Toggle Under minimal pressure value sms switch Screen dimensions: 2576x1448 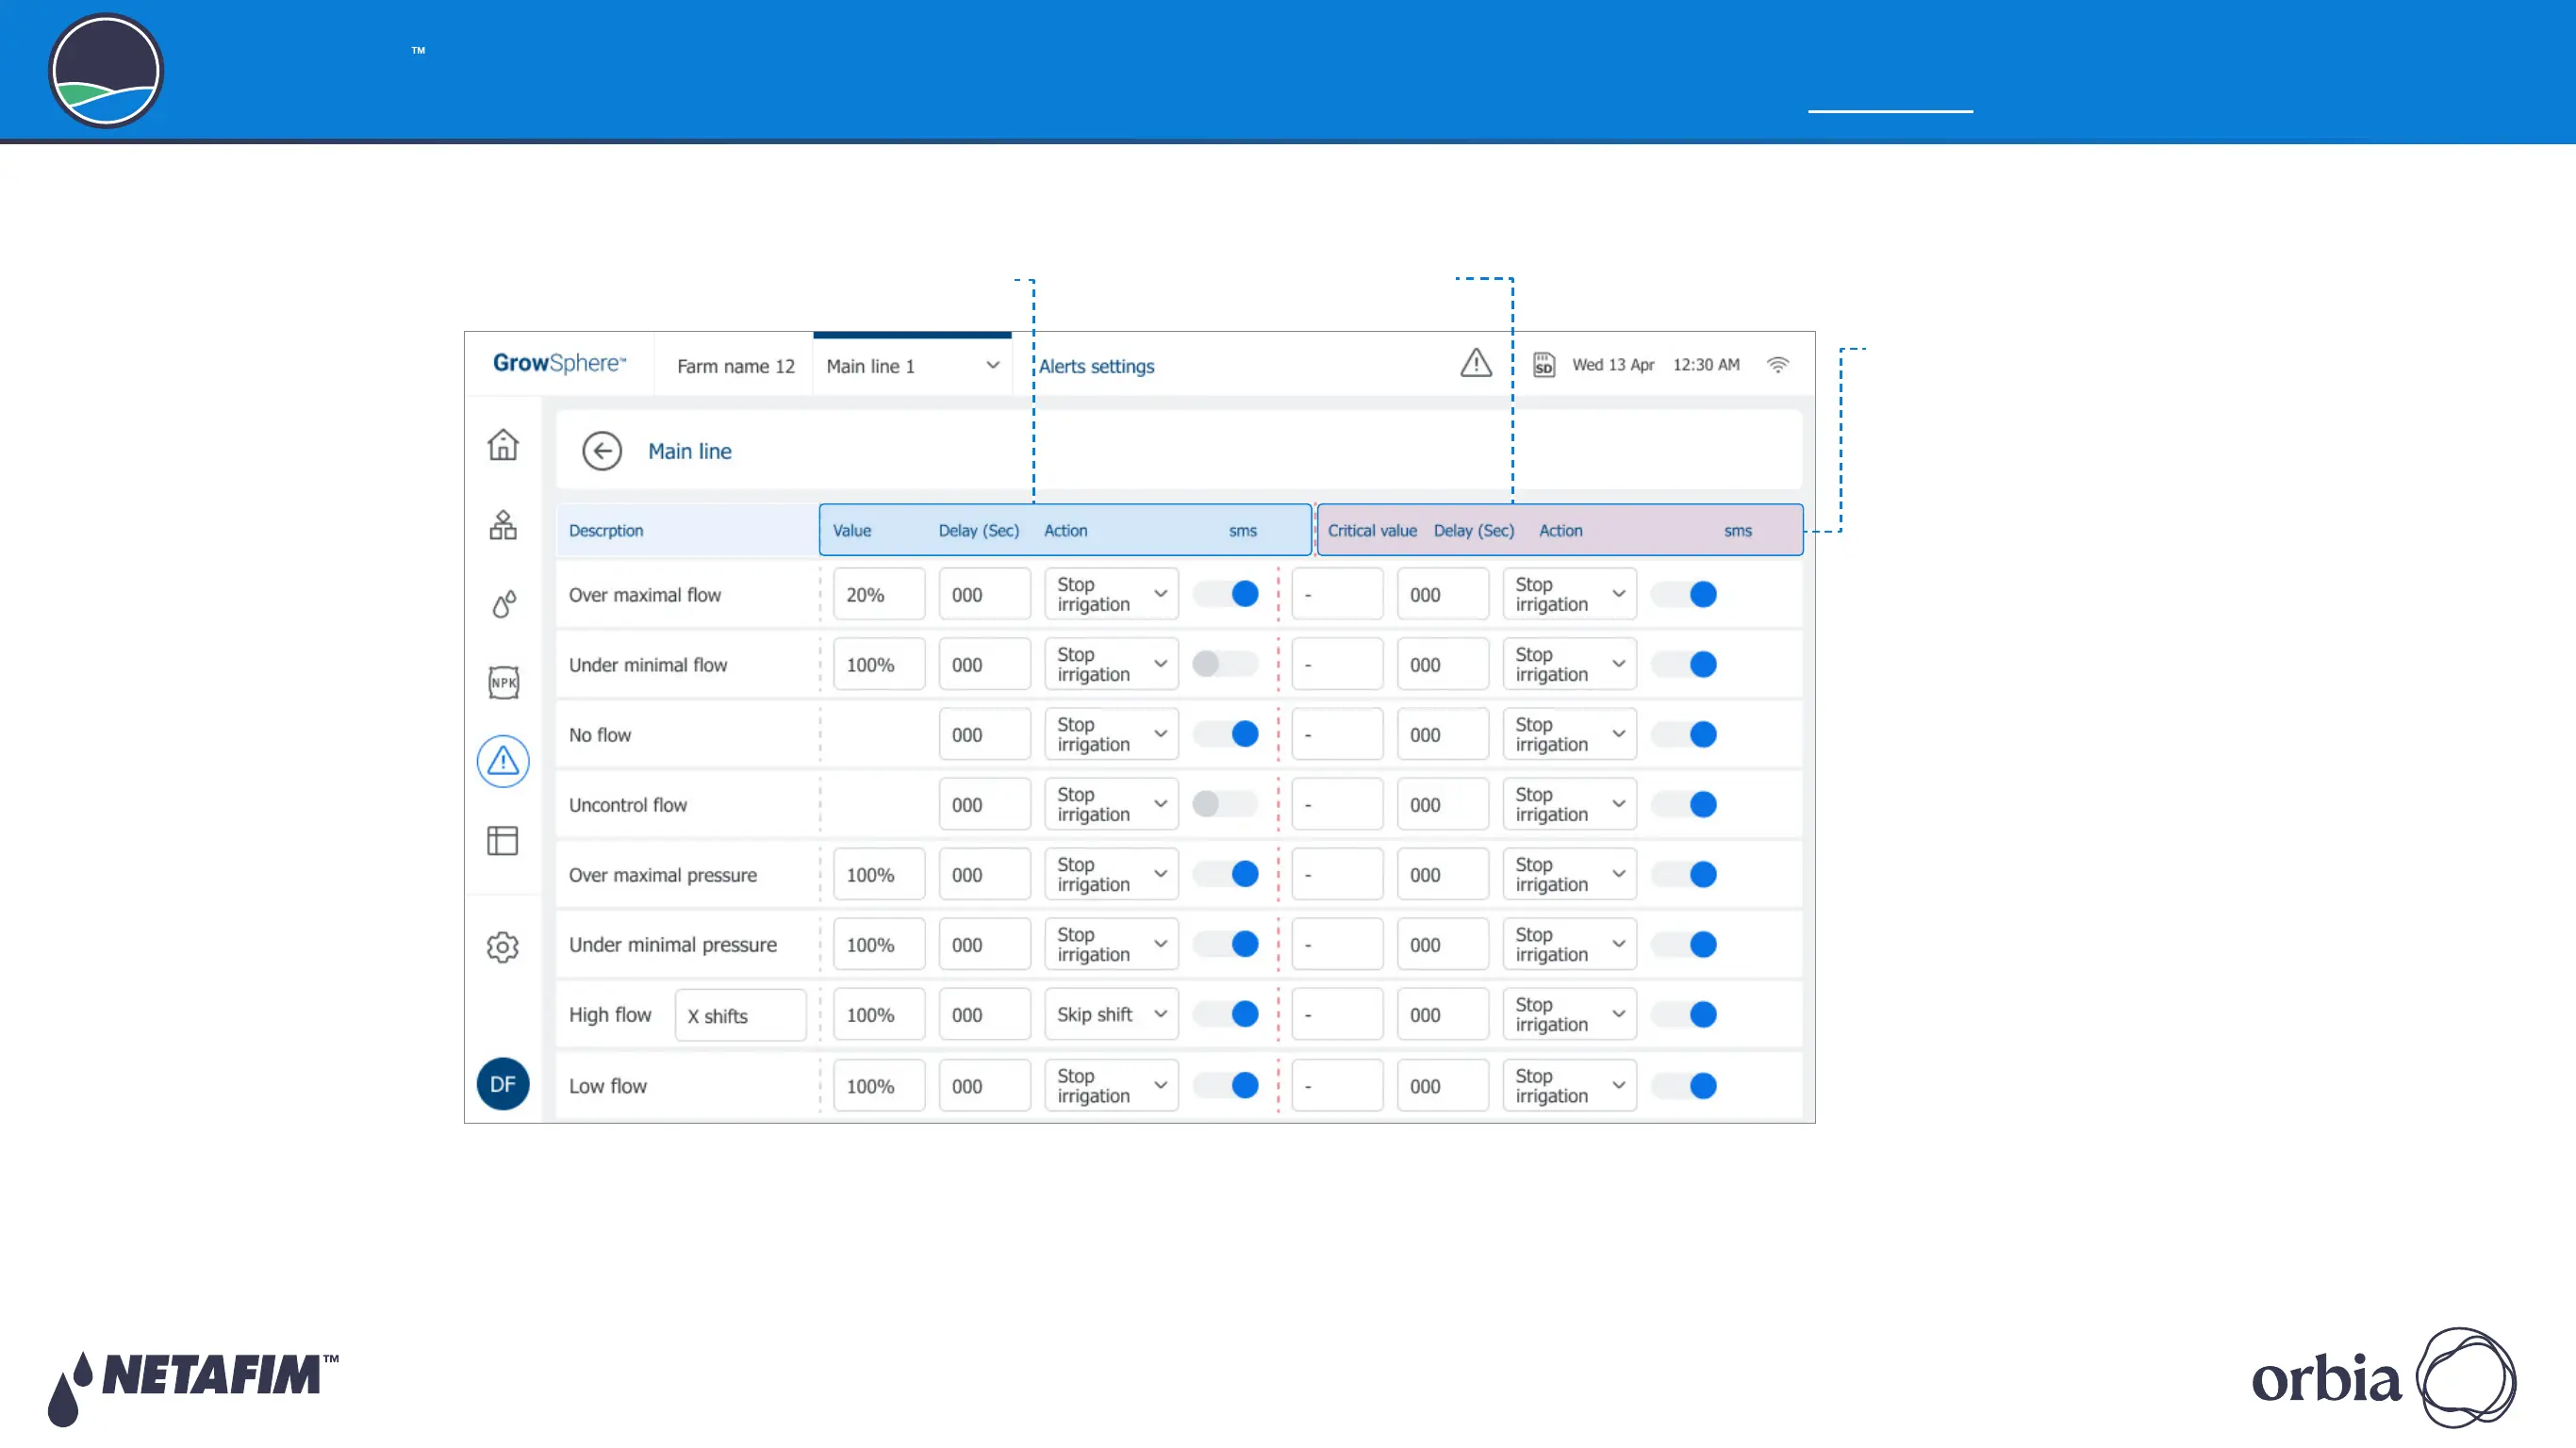[1226, 944]
